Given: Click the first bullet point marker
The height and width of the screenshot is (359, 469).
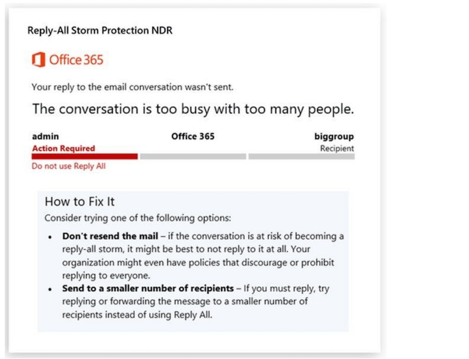Looking at the screenshot, I should tap(51, 236).
